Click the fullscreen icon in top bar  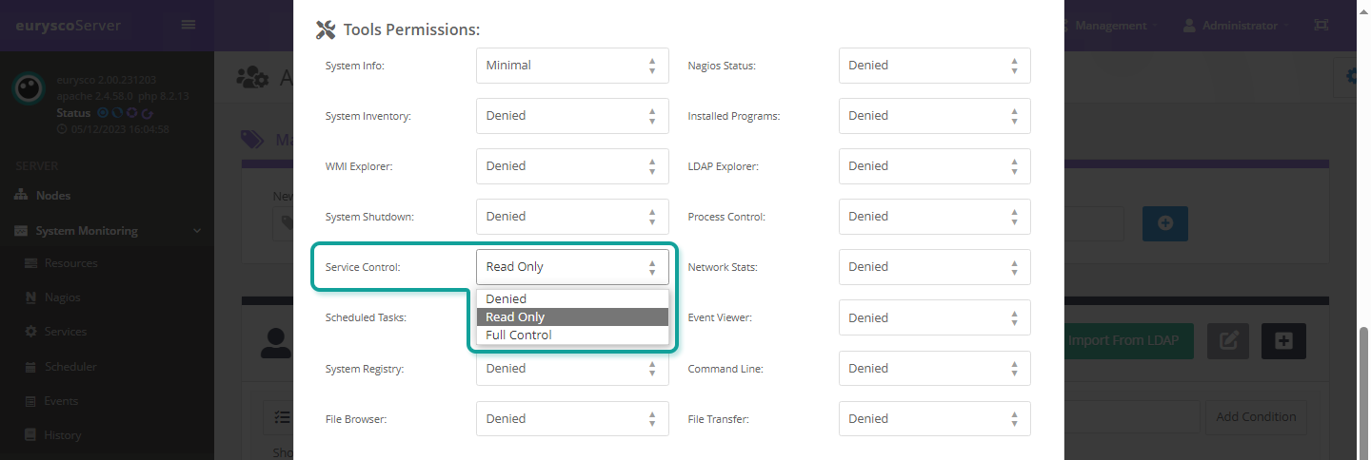(1321, 26)
